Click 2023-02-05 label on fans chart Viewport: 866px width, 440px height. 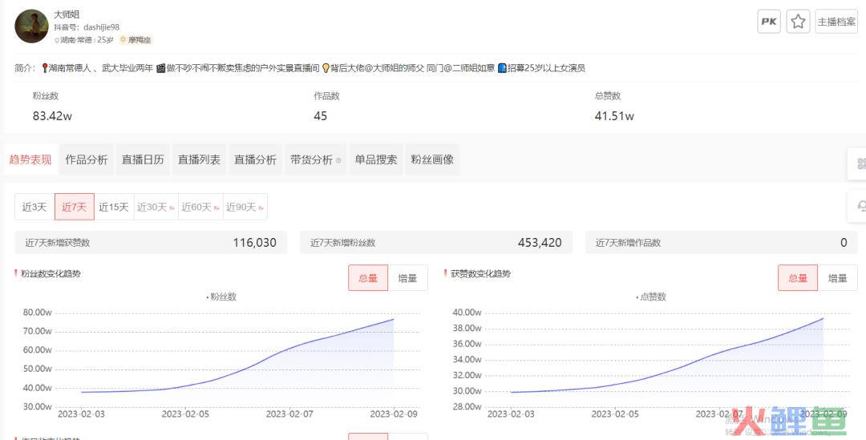(x=185, y=414)
